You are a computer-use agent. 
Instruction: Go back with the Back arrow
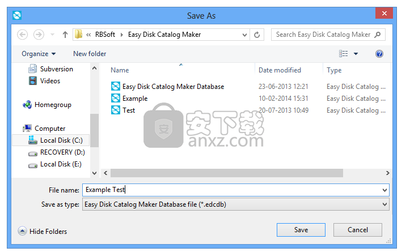23,35
